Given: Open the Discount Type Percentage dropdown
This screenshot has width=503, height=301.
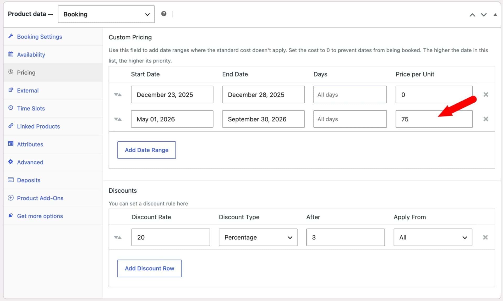Looking at the screenshot, I should 258,237.
